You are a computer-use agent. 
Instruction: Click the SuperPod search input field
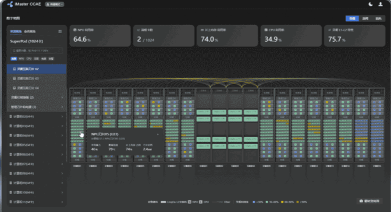click(37, 51)
